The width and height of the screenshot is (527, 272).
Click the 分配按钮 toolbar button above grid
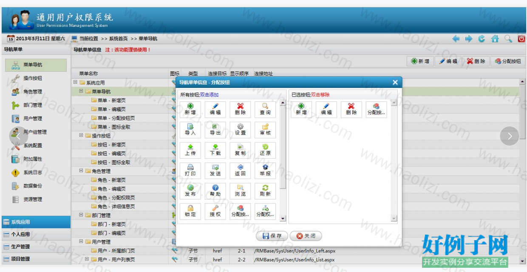(x=508, y=61)
